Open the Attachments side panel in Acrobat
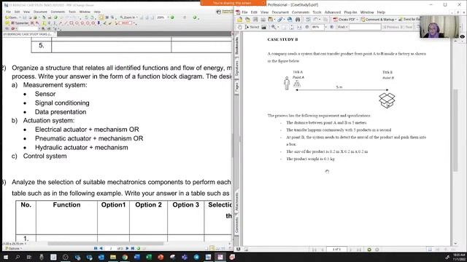This screenshot has width=467, height=262. tap(236, 202)
